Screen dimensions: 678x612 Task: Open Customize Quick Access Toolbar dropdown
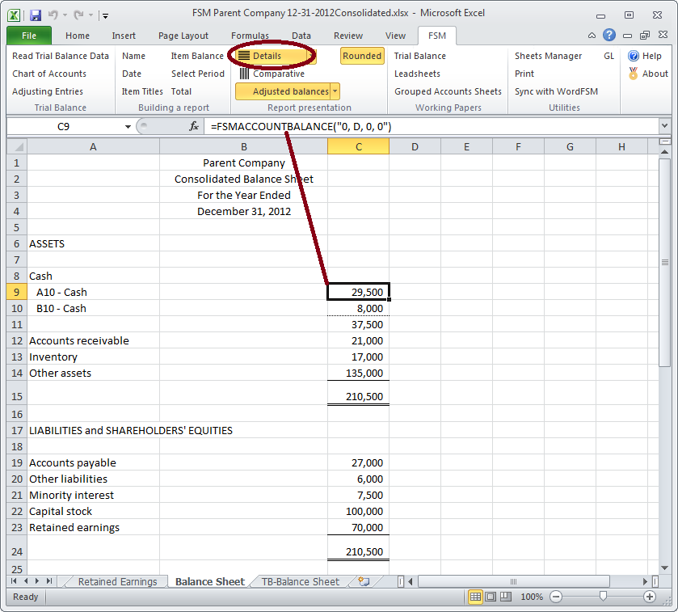click(x=106, y=16)
